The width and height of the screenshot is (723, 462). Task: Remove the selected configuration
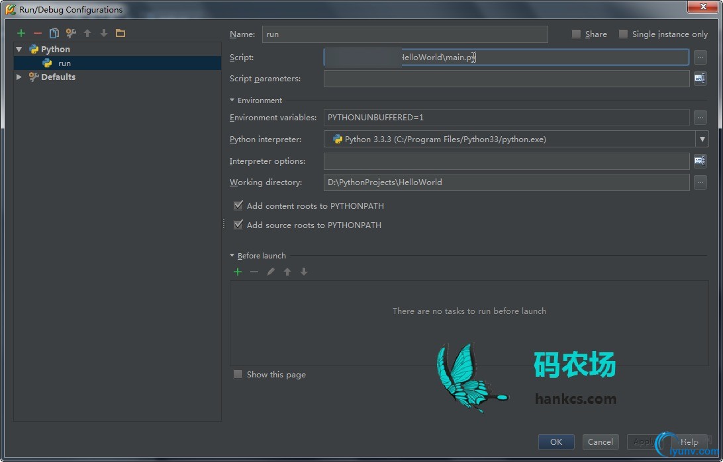click(37, 33)
